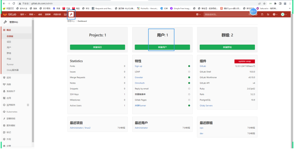Select Gitaly服务器 in sidebar
Viewport: 294px width, 149px height.
pos(13,70)
